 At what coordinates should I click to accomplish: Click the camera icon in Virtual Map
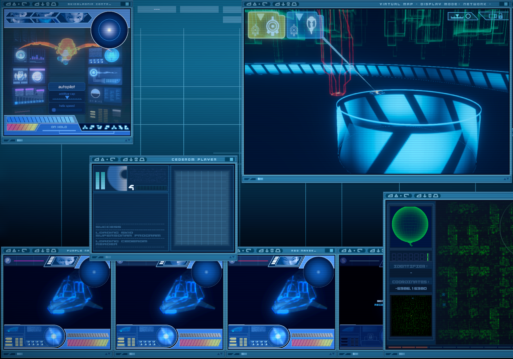(492, 16)
